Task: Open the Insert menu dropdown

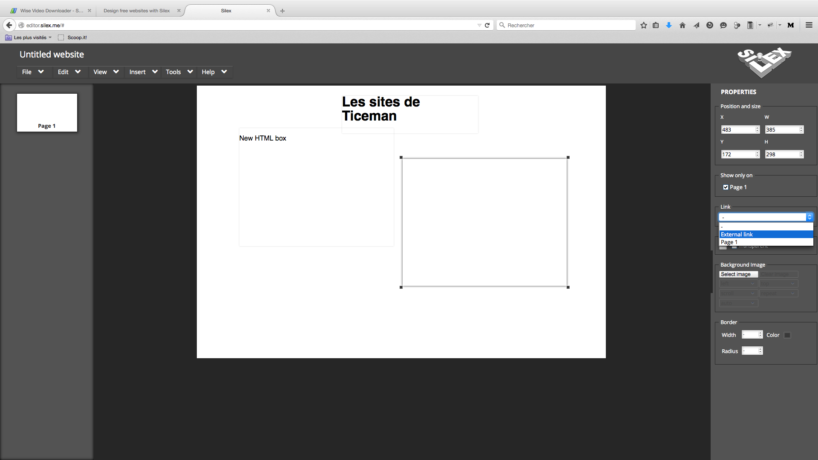Action: click(x=143, y=71)
